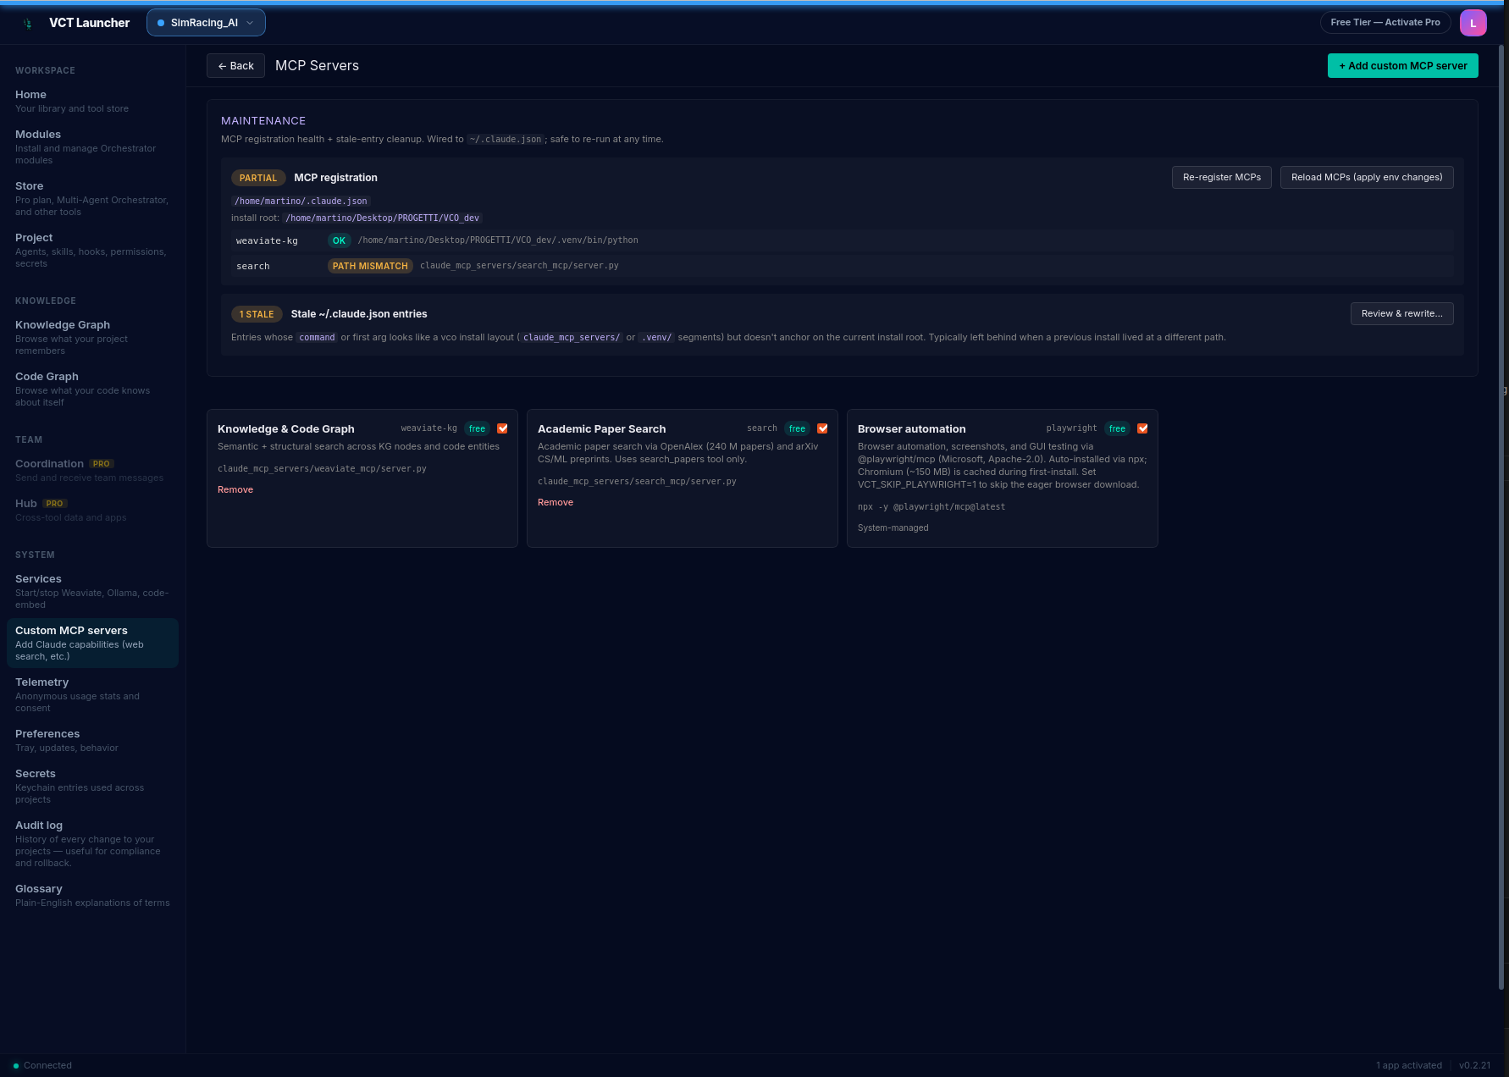Click the free badge on Academic Paper Search

pos(797,428)
